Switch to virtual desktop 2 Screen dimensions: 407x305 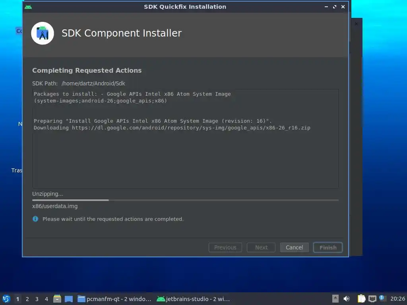[27, 299]
